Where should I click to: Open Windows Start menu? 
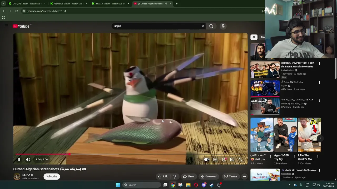pos(118,185)
